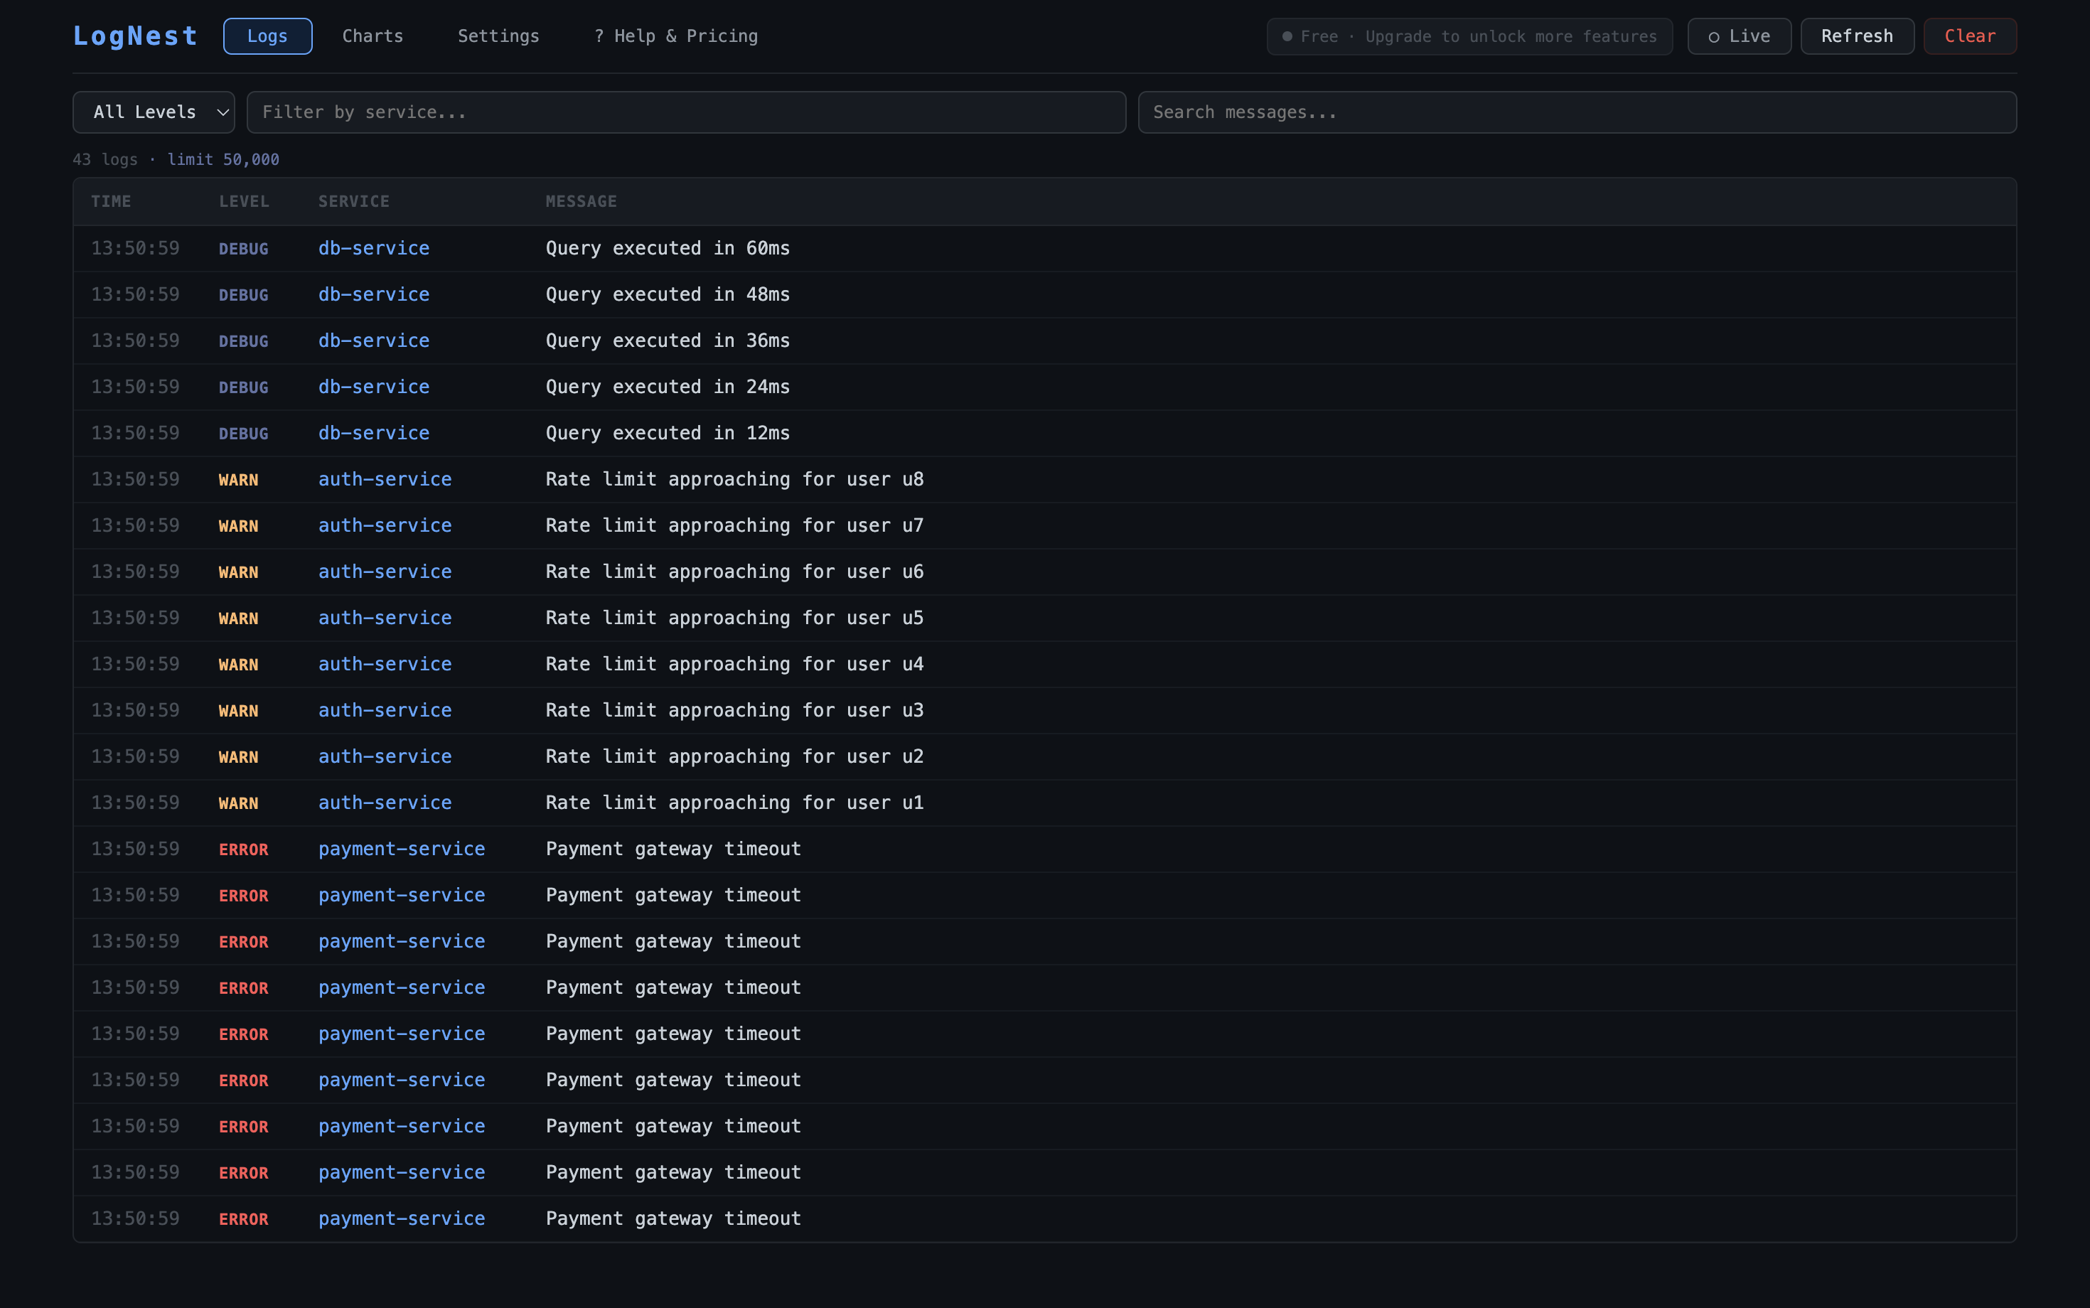Viewport: 2090px width, 1308px height.
Task: Select 'Rate limit approaching for user u6'
Action: (734, 572)
